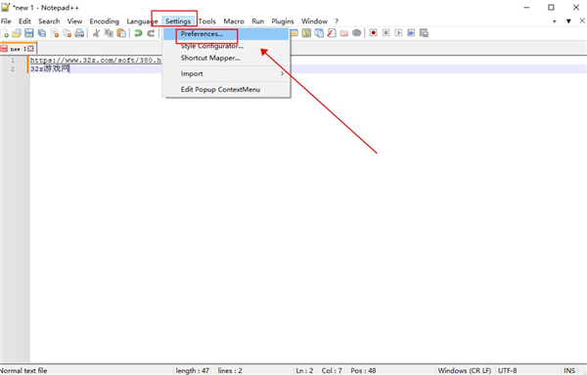This screenshot has width=587, height=375.
Task: Choose Edit Popup ContextMenu entry
Action: [226, 89]
